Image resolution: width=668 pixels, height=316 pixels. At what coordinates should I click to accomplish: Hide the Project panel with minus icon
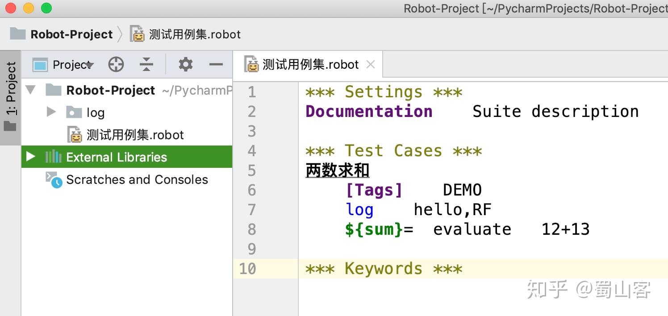coord(216,64)
